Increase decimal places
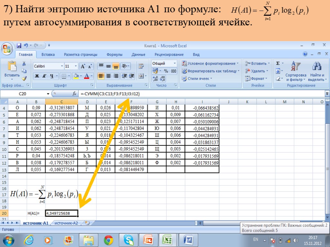The height and width of the screenshot is (247, 330). point(155,78)
